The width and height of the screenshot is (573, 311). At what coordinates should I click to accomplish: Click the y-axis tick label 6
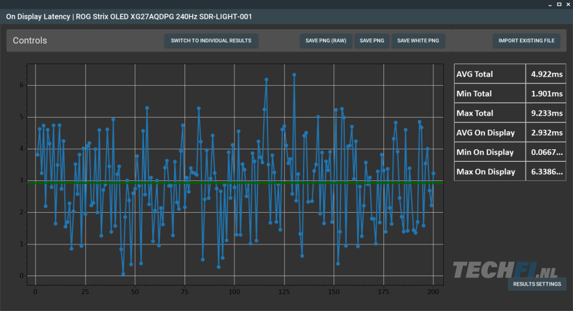pyautogui.click(x=22, y=85)
